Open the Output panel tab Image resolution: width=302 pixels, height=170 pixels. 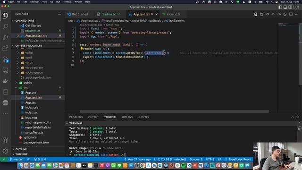coord(93,117)
